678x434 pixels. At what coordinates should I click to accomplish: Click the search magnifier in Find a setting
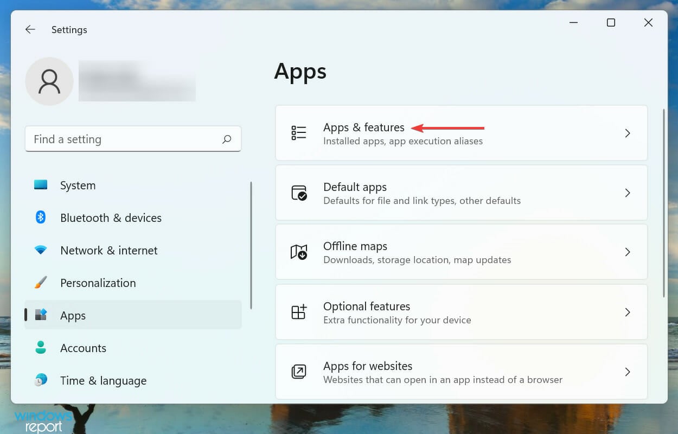click(227, 139)
